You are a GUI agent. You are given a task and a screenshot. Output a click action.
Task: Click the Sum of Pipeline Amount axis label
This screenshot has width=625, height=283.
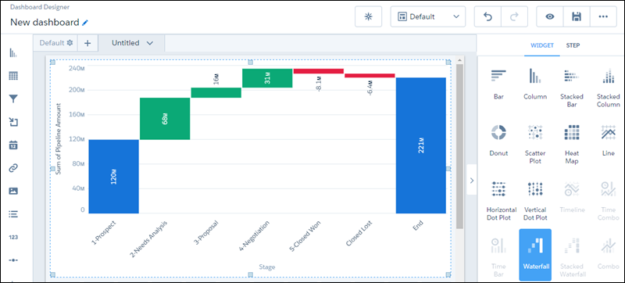coord(58,139)
